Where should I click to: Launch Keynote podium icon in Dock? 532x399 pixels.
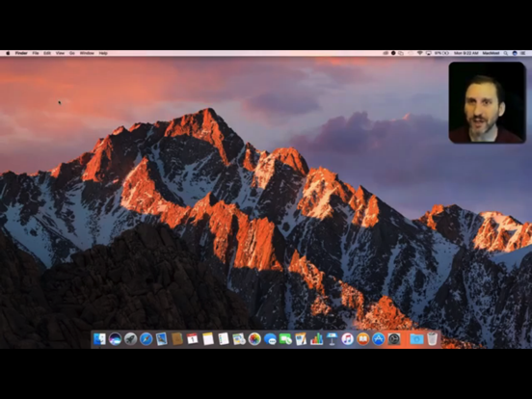(332, 339)
